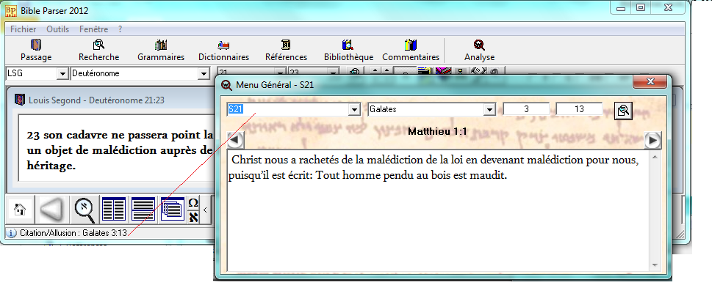Open the Fichier menu
The image size is (712, 288).
(24, 29)
